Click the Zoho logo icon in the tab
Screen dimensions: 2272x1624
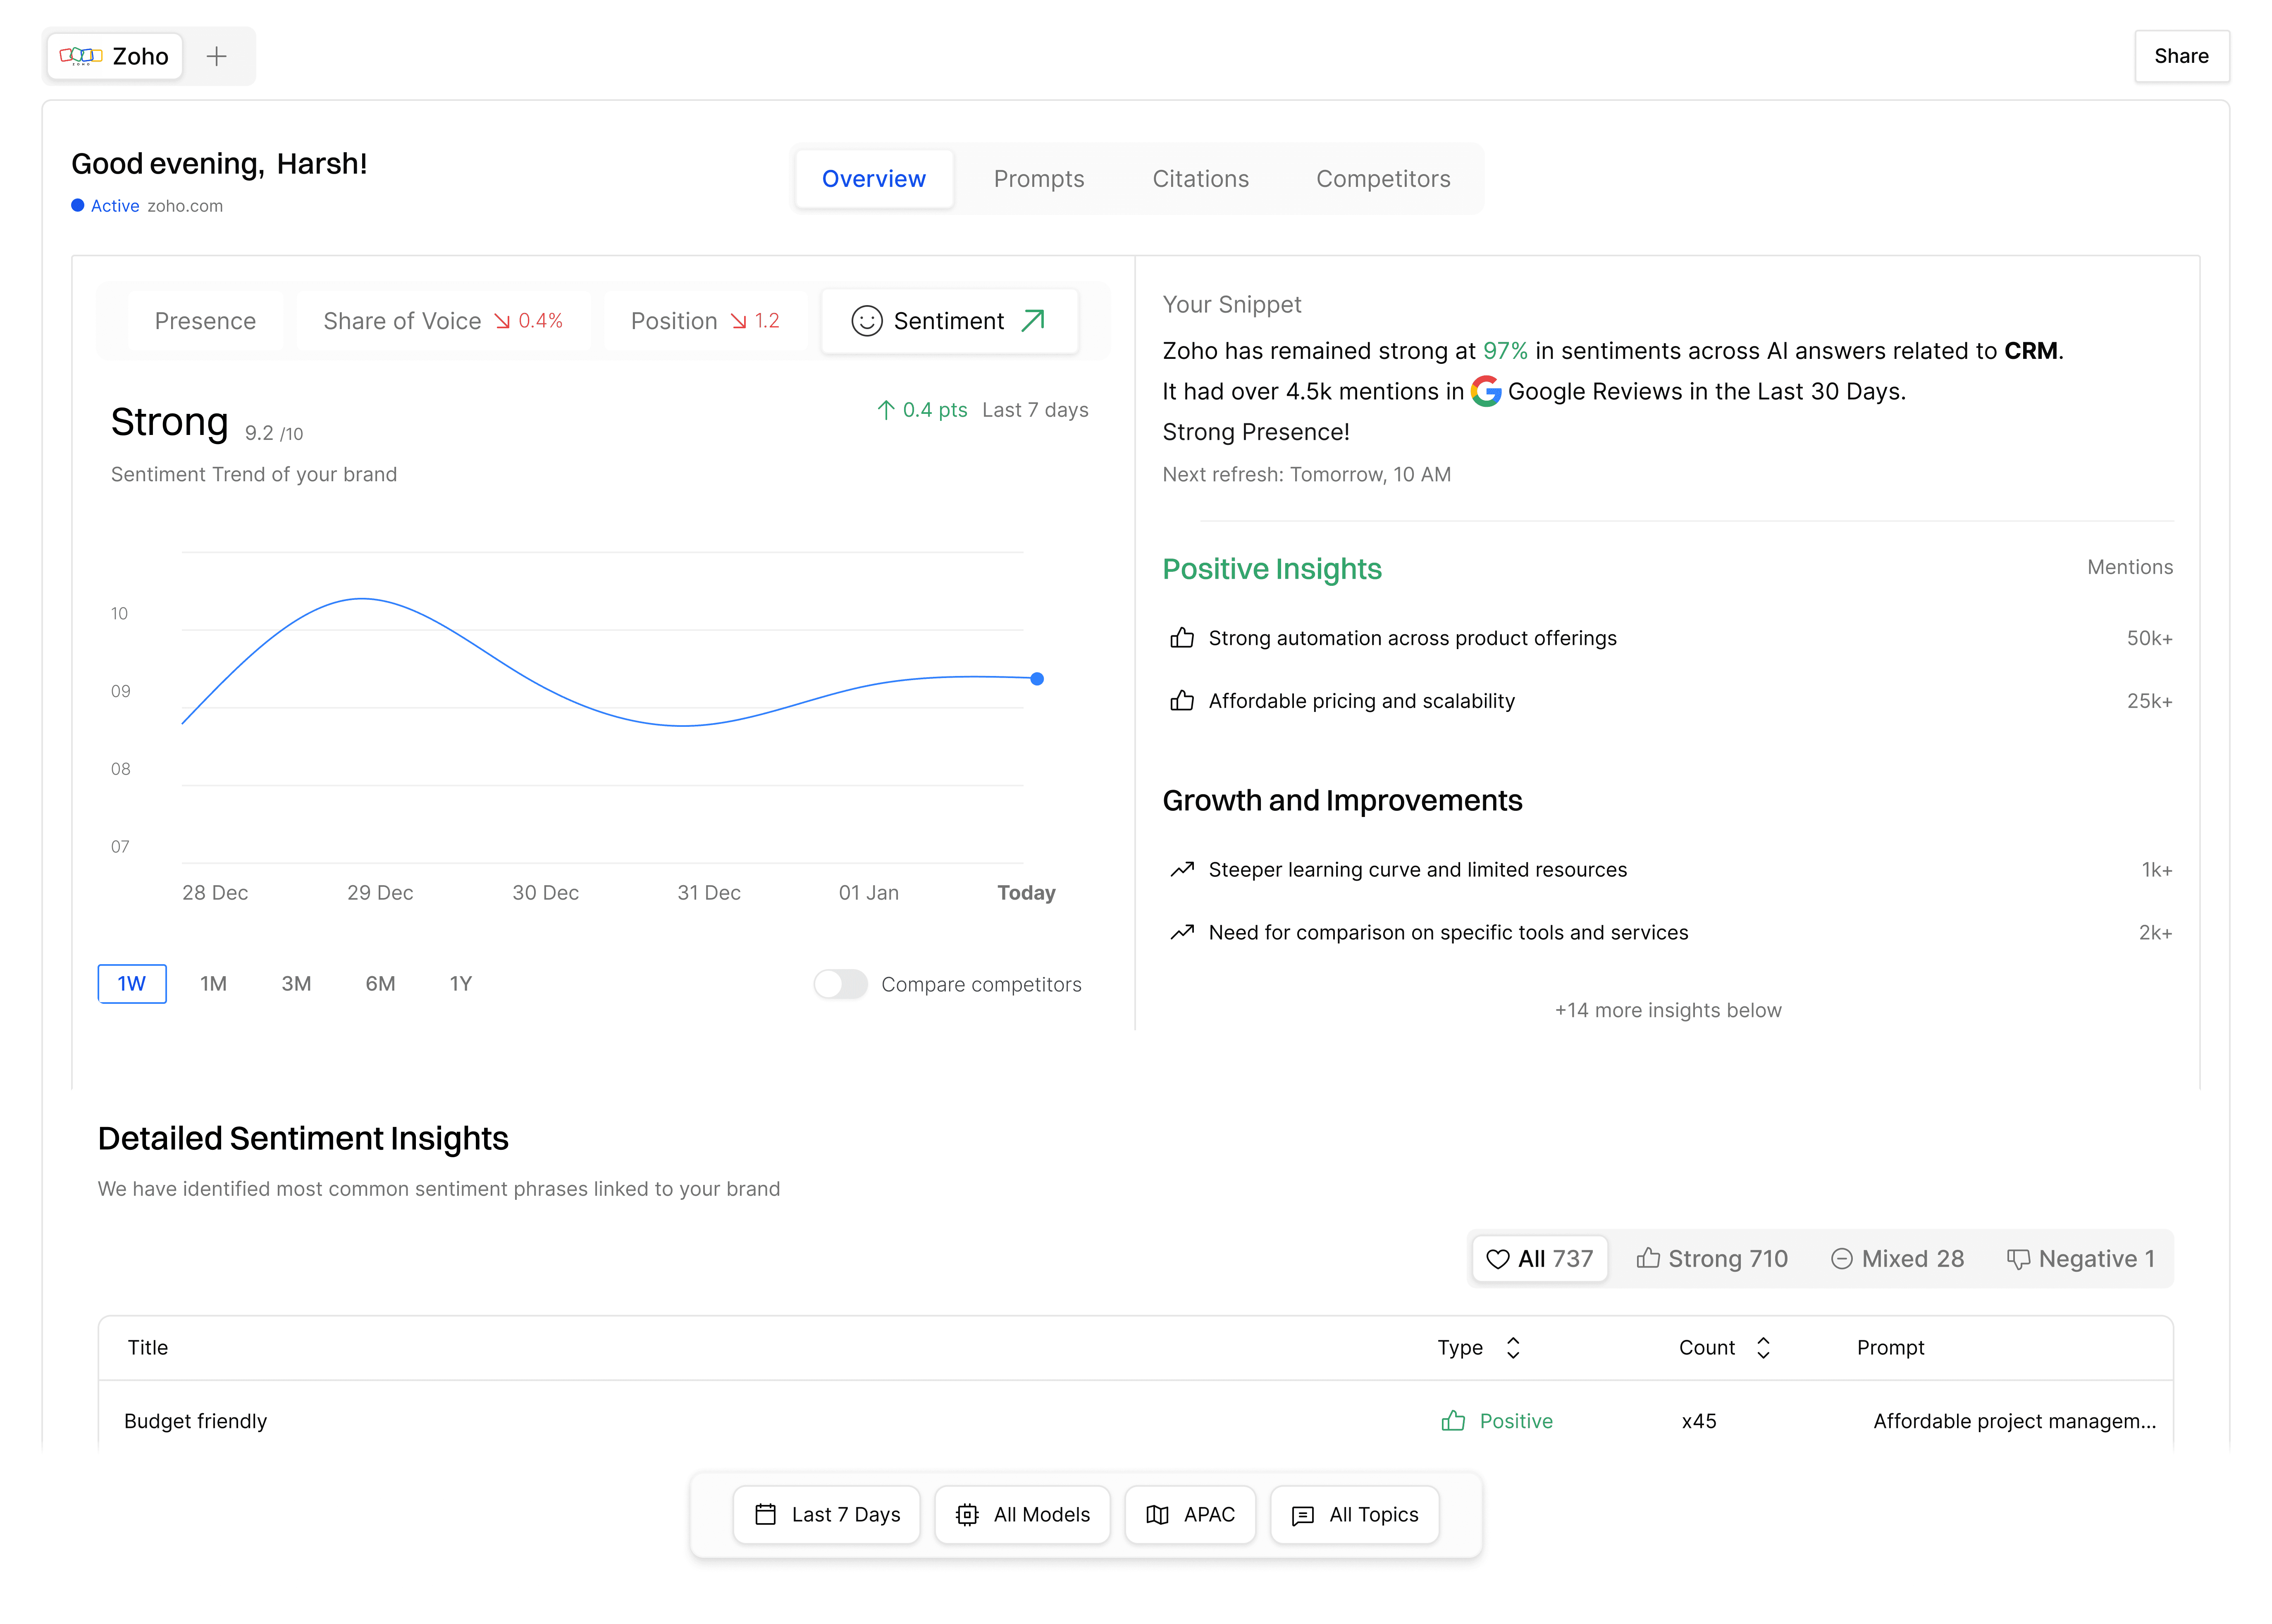point(81,56)
